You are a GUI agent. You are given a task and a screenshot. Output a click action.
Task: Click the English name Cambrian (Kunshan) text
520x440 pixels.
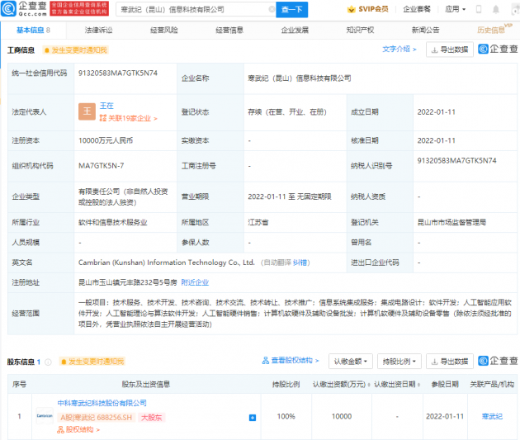[x=167, y=263]
